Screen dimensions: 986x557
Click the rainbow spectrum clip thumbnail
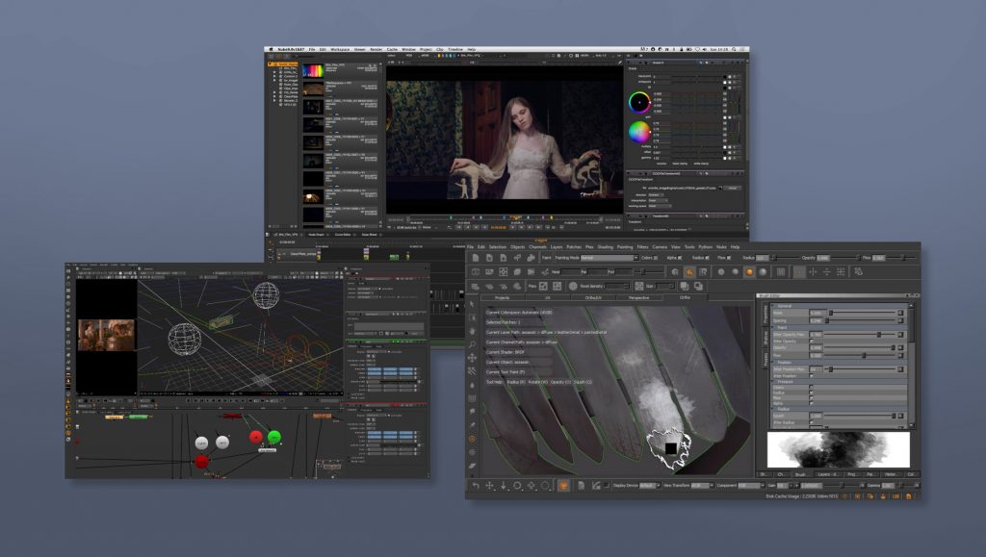point(314,71)
